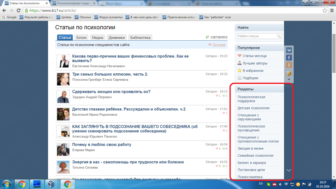Image resolution: width=336 pixels, height=189 pixels.
Task: Click the down chevron beside Разделы list
Action: pyautogui.click(x=289, y=170)
